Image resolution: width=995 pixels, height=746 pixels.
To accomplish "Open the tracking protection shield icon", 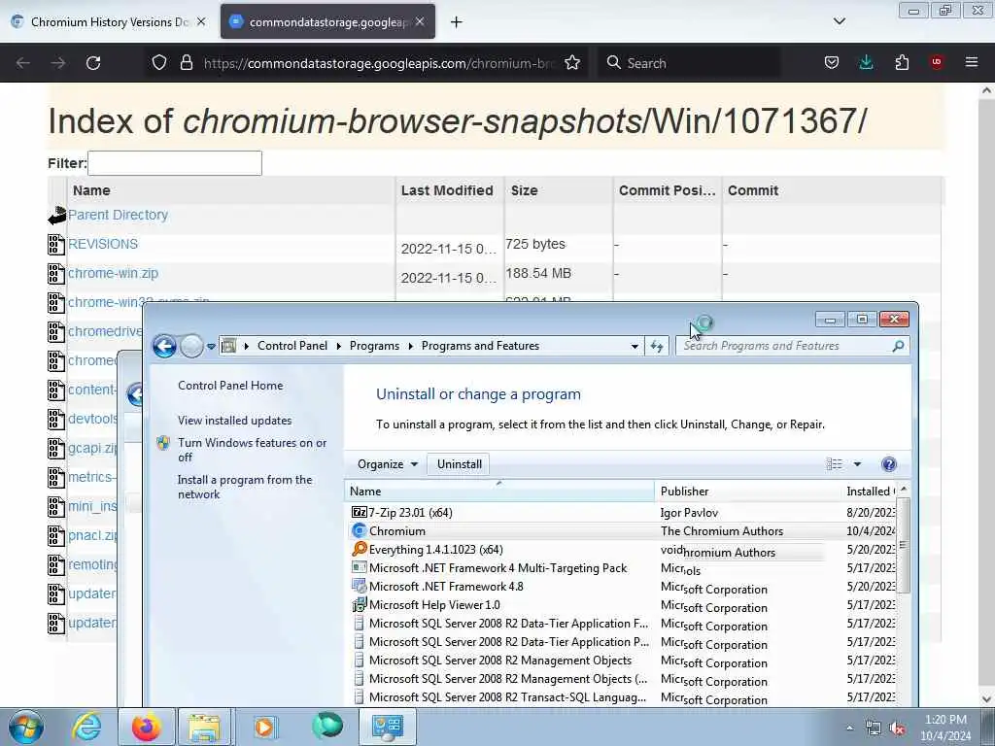I will pos(159,63).
